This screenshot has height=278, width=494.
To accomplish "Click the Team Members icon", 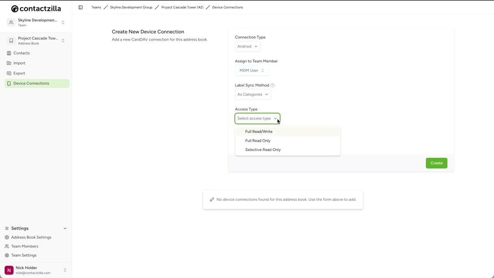I will point(7,246).
